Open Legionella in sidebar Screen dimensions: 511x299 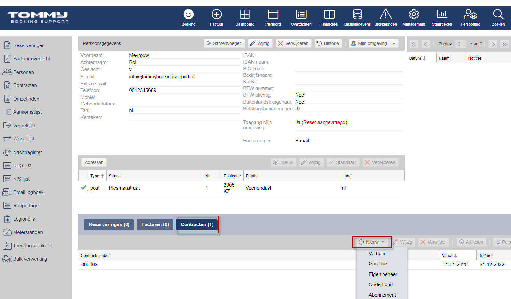click(x=24, y=219)
